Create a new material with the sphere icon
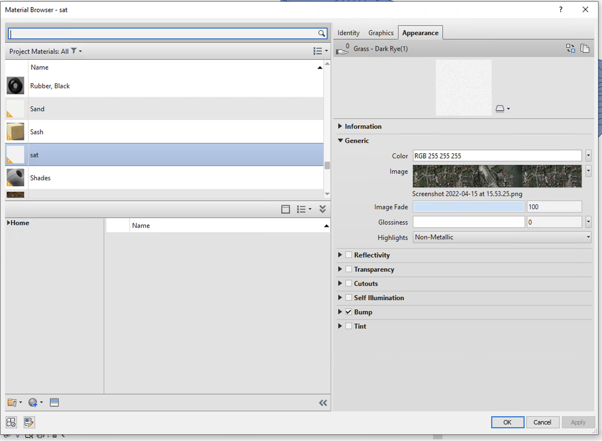The height and width of the screenshot is (441, 602). 33,402
